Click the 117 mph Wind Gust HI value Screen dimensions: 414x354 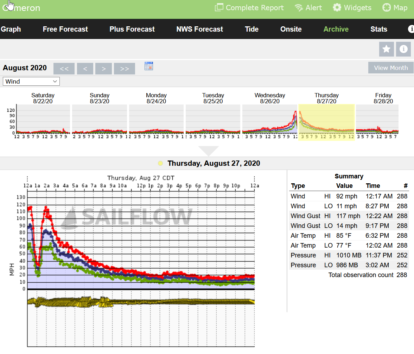point(348,216)
